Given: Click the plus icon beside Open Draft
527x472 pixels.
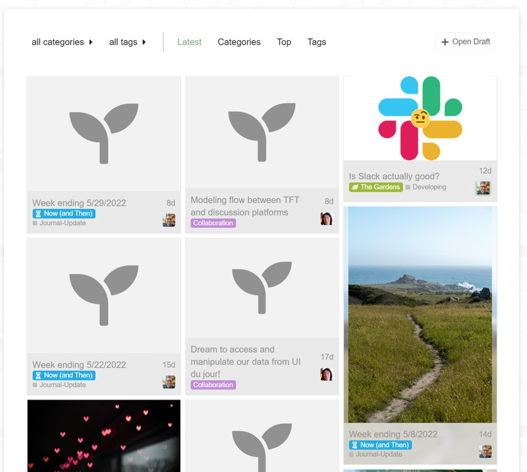Looking at the screenshot, I should (x=445, y=42).
